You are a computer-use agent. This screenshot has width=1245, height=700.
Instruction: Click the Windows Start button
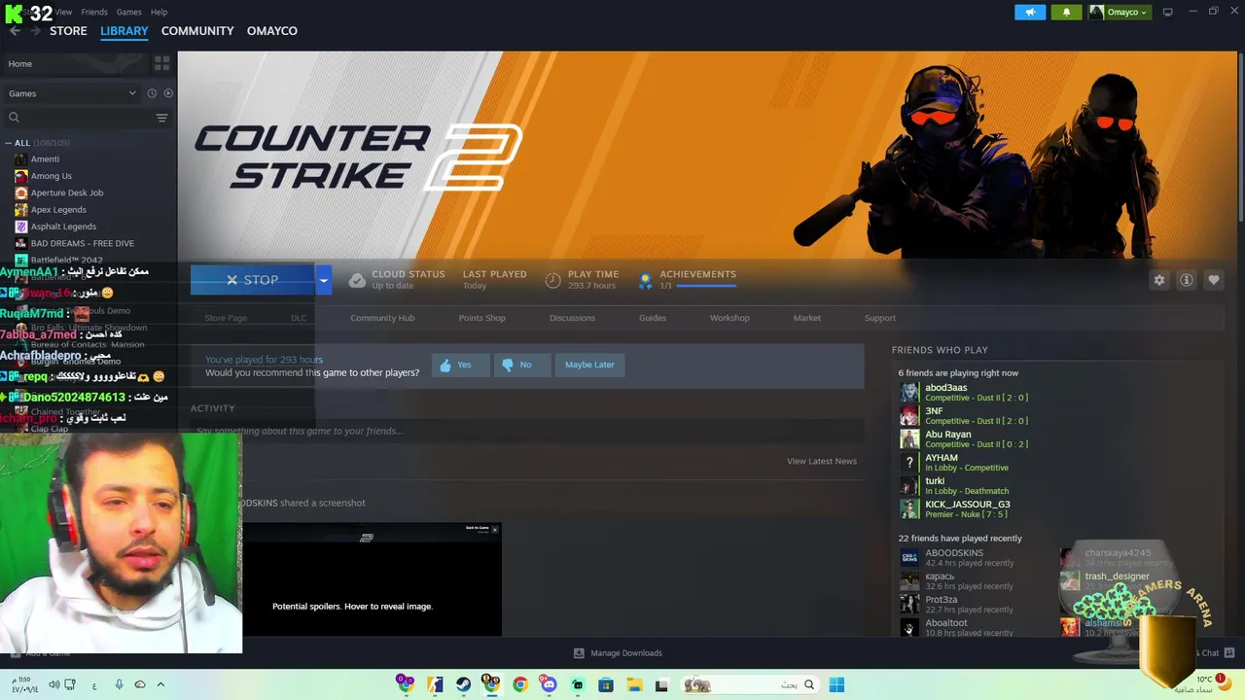pyautogui.click(x=836, y=684)
